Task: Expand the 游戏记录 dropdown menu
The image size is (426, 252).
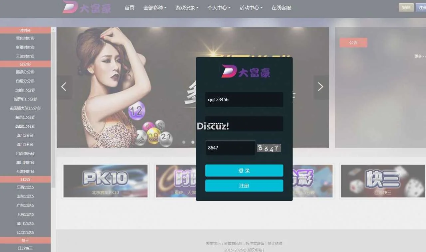Action: pos(187,8)
